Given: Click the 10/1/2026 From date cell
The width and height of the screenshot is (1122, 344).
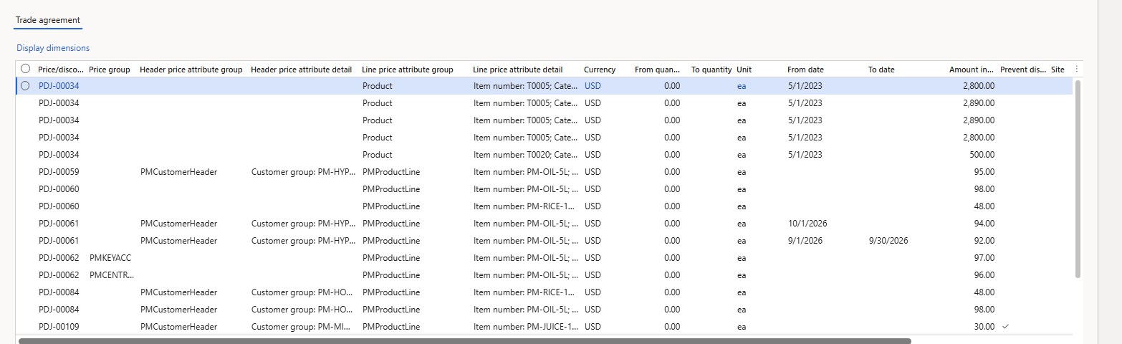Looking at the screenshot, I should coord(807,224).
